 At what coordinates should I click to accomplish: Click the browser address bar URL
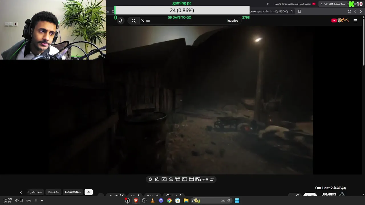pyautogui.click(x=269, y=11)
